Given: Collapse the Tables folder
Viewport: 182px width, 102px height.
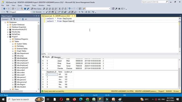Looking at the screenshot, I should click(x=10, y=41).
